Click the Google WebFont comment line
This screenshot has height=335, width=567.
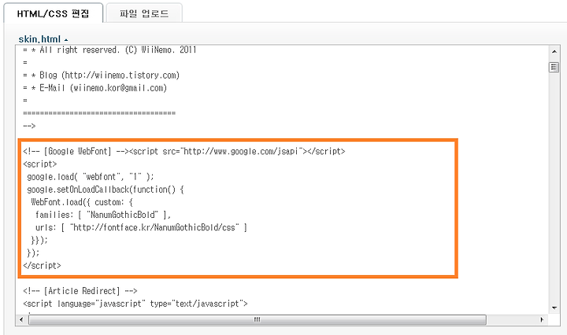(x=184, y=151)
